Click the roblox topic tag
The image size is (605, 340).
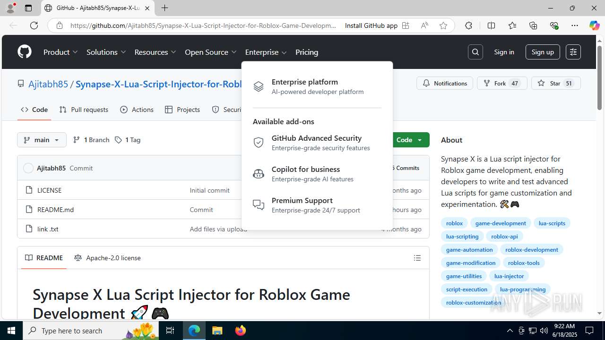(x=455, y=223)
